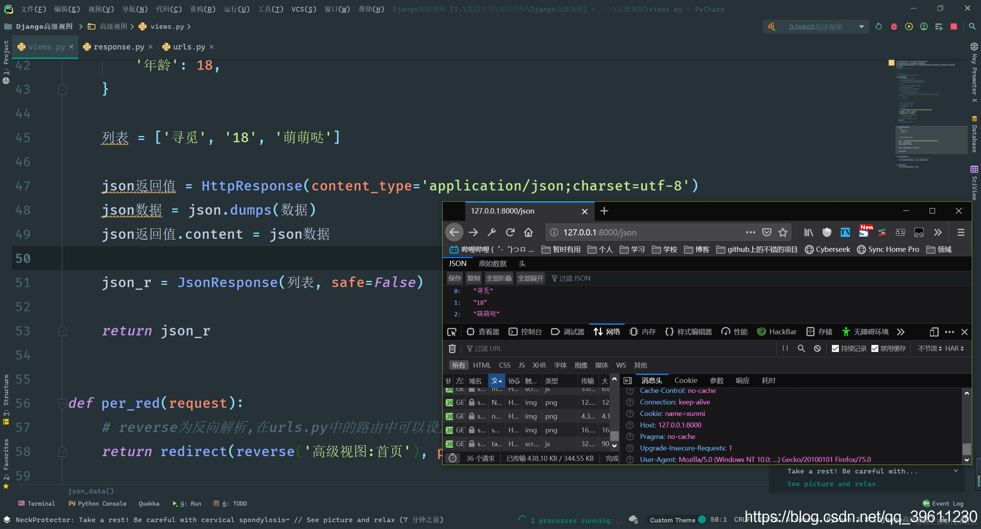Open the 控制台 devtools tab
Screen dimensions: 981x529
point(525,332)
